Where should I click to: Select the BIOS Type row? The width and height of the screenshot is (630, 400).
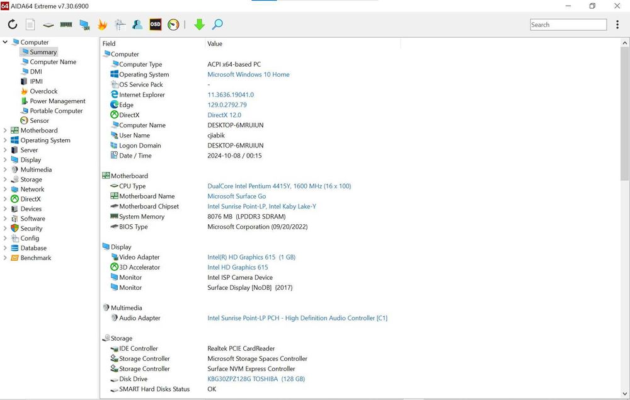(250, 227)
